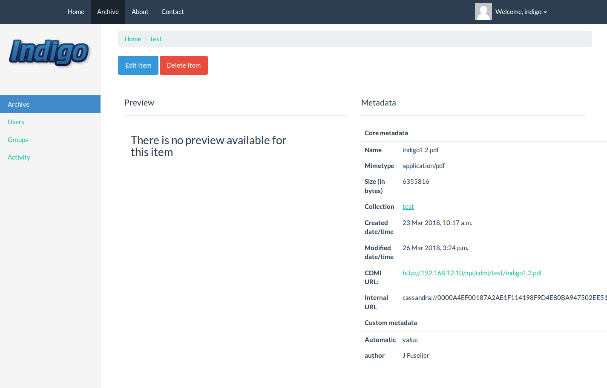Click the Core metadata heading
Viewport: 607px width, 388px height.
click(386, 133)
